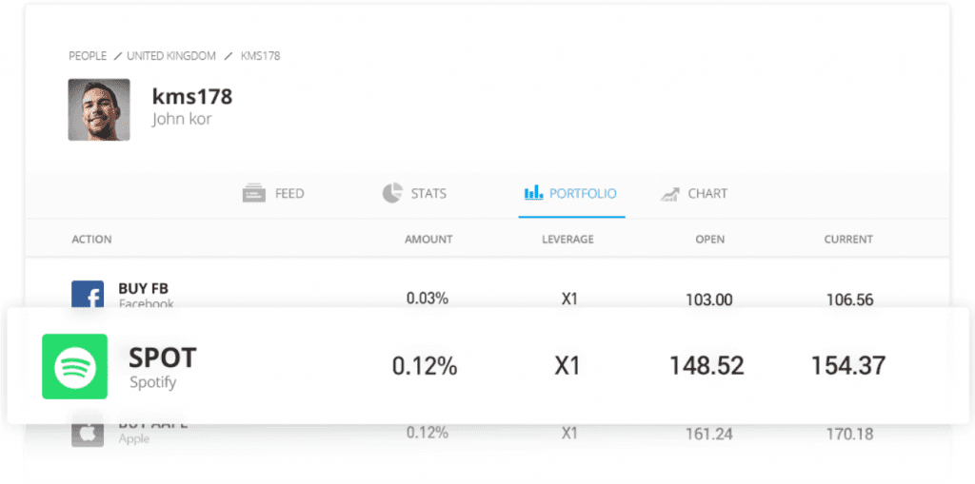Click the Spotify company name
This screenshot has height=484, width=975.
click(x=153, y=382)
